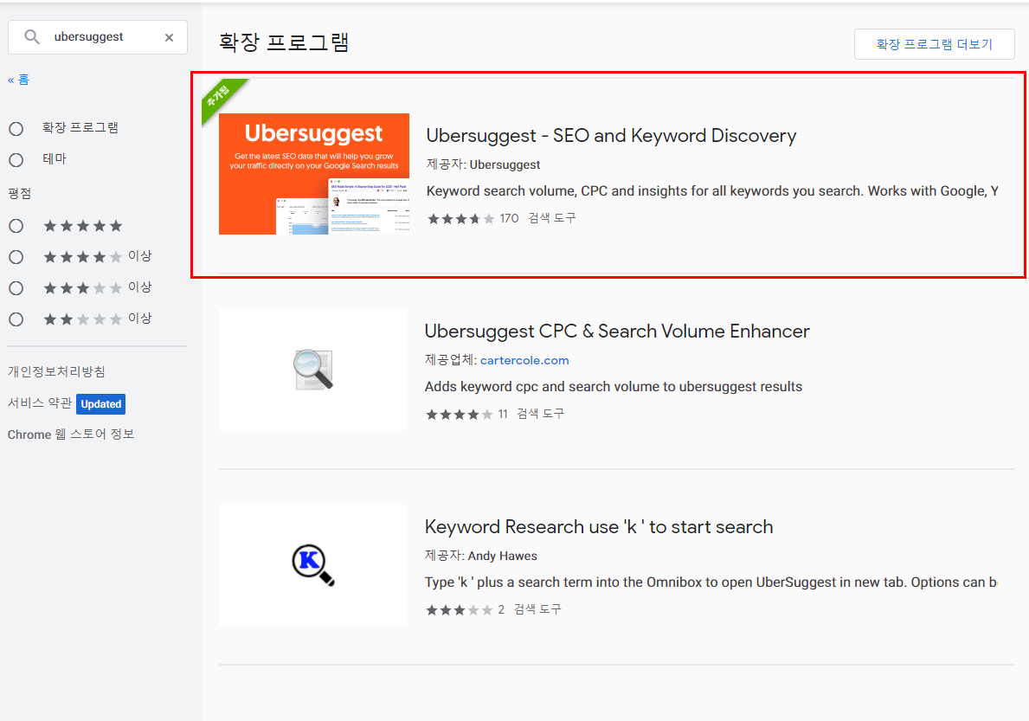The image size is (1029, 721).
Task: Choose the five-star rating filter
Action: (16, 226)
